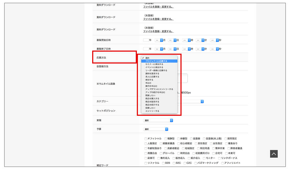Check the グローバル checkbox
Image resolution: width=290 pixels, height=170 pixels.
coord(161,153)
